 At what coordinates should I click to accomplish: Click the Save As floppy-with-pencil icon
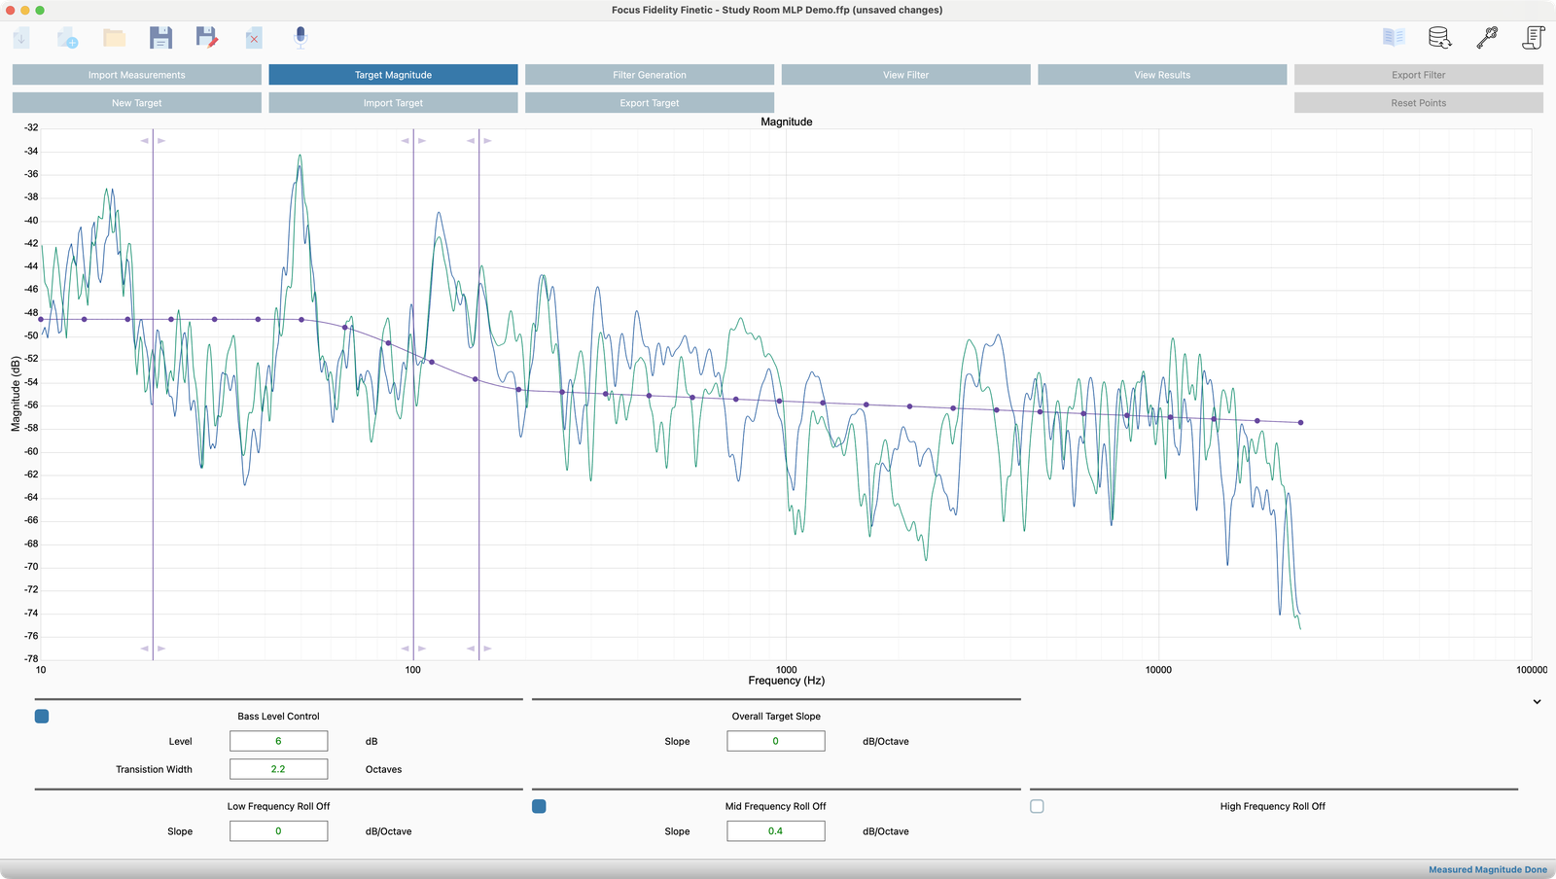(x=207, y=38)
